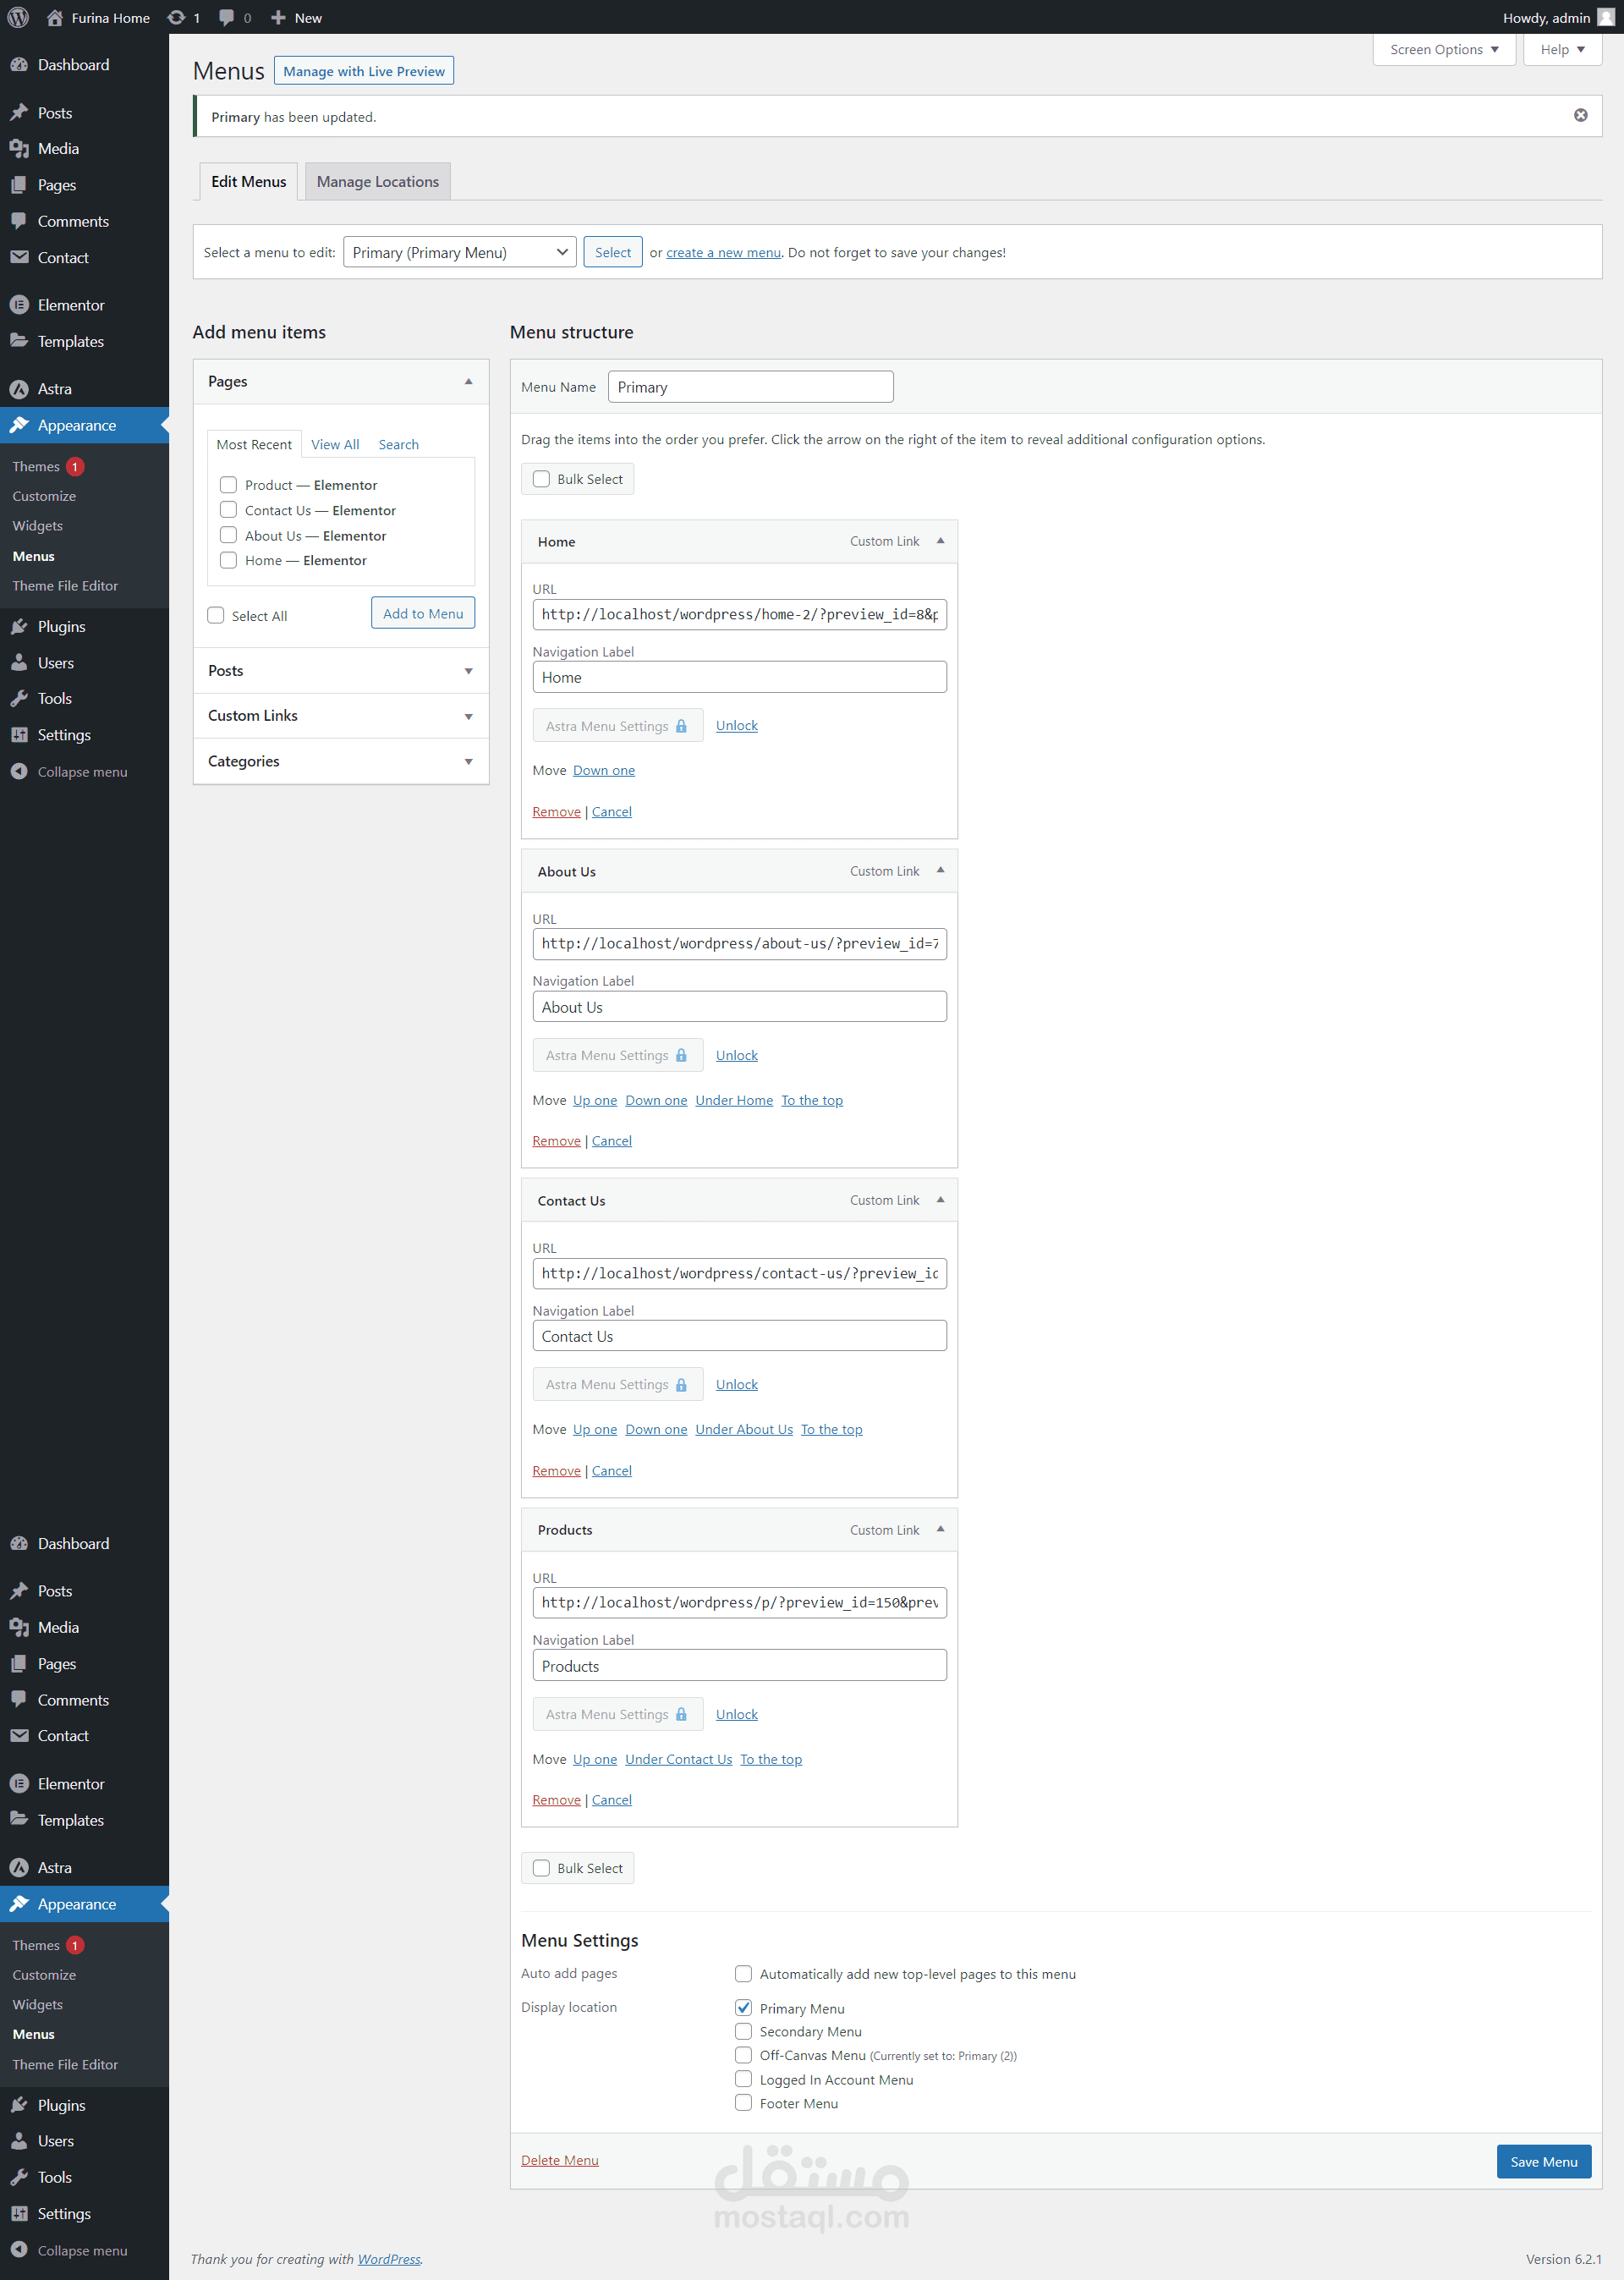Click the Save Menu button
This screenshot has width=1624, height=2280.
[1542, 2161]
